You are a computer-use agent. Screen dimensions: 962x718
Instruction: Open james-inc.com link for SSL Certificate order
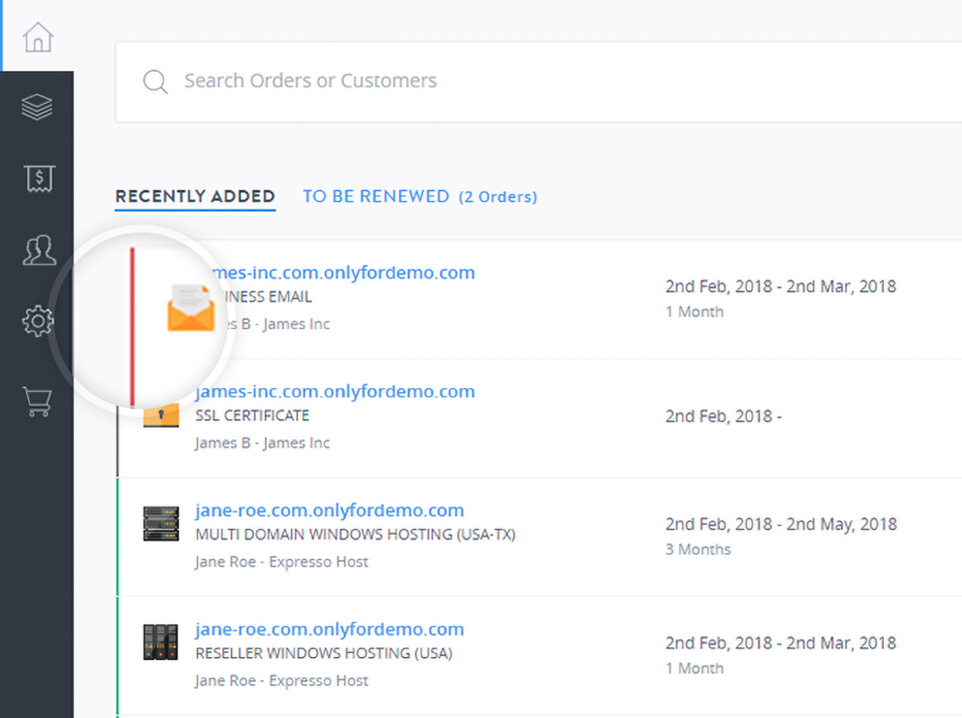(335, 391)
